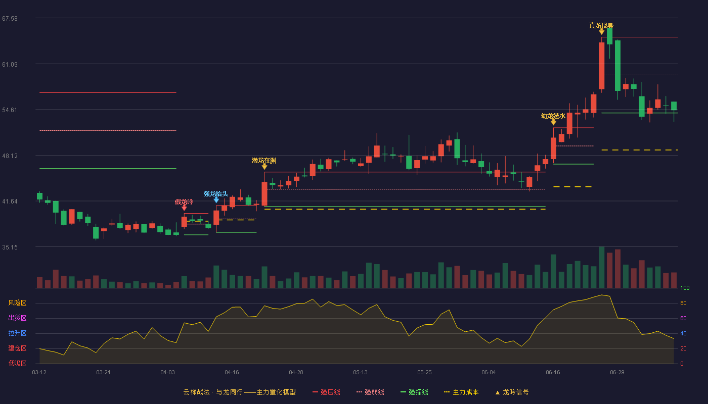Toggle the 强压线 legend entry
This screenshot has width=708, height=404.
[327, 392]
